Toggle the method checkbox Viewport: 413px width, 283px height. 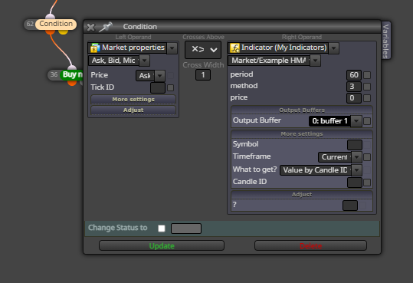[x=367, y=87]
